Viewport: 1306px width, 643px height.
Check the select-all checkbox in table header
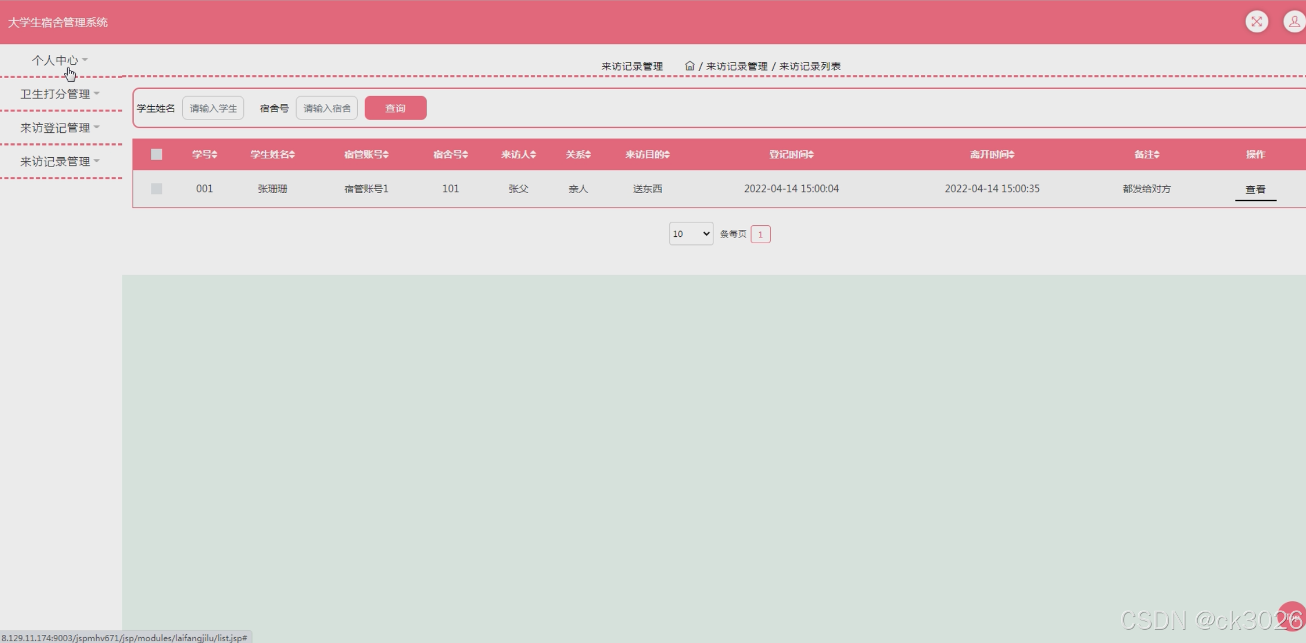click(156, 154)
